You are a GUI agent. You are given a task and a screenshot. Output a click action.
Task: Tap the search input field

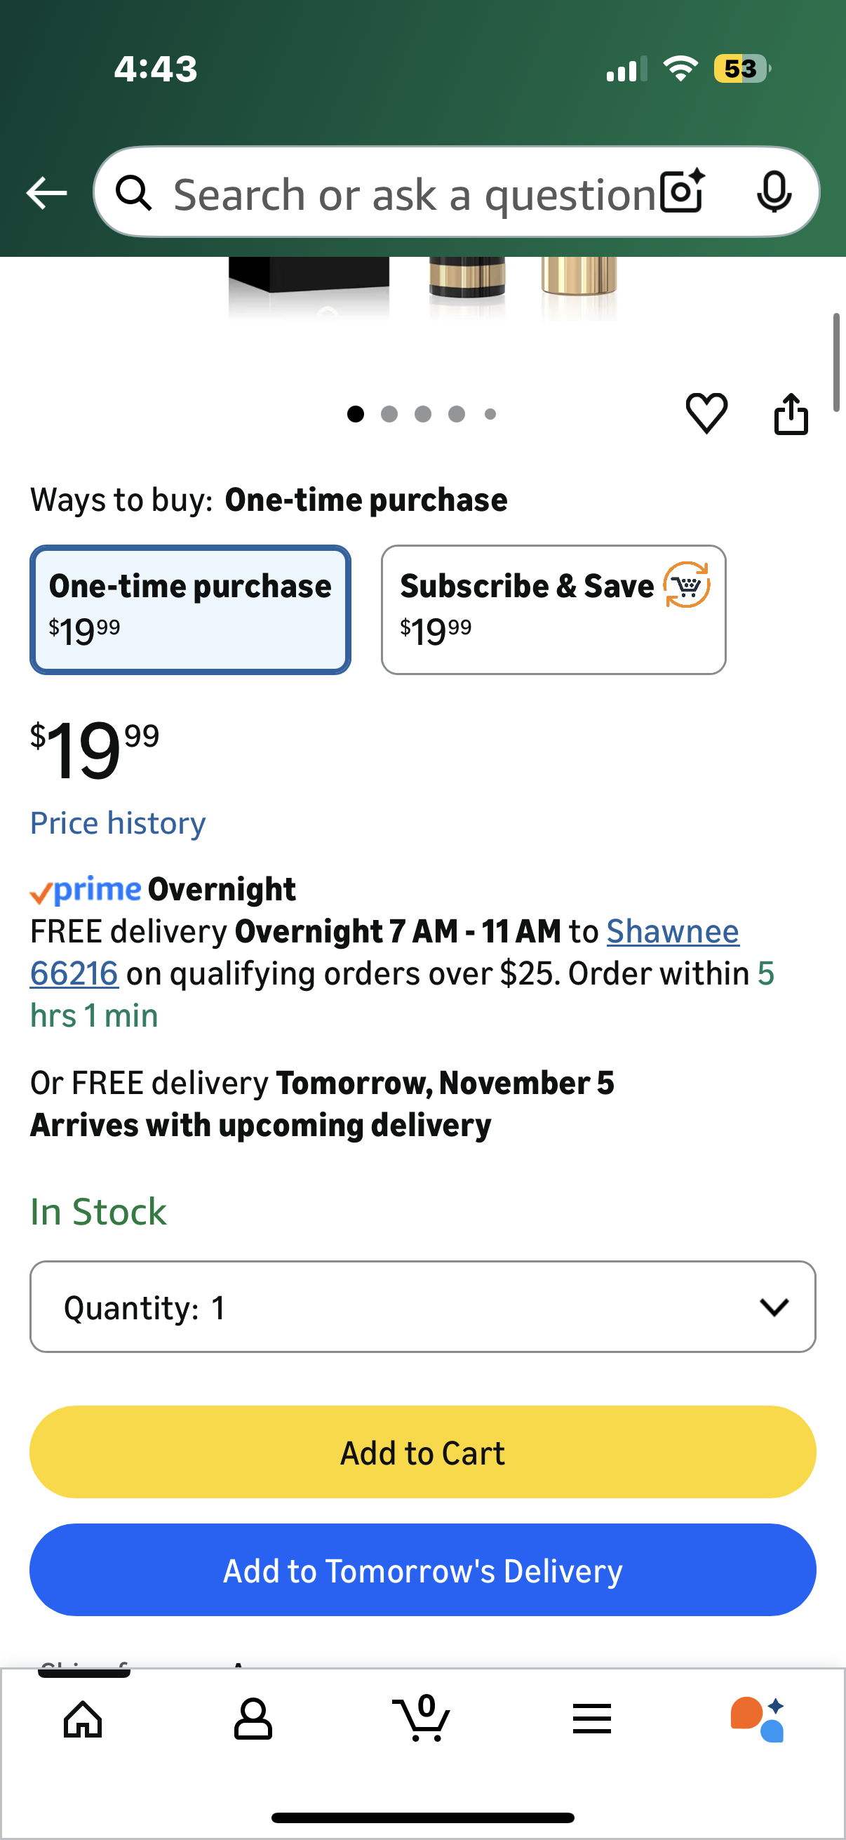coord(414,193)
